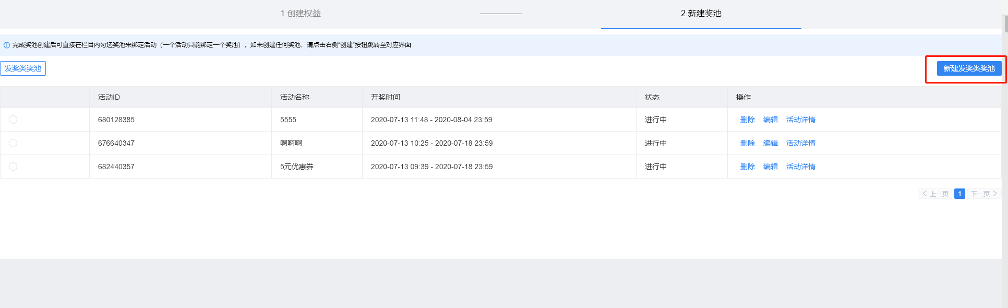This screenshot has width=1008, height=308.
Task: Select the radio button for activity 680128385
Action: click(13, 120)
